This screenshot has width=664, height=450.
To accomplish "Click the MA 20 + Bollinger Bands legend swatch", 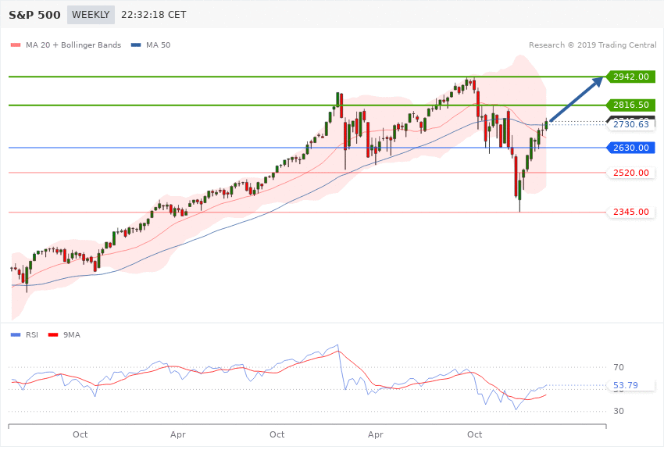I will (x=16, y=45).
